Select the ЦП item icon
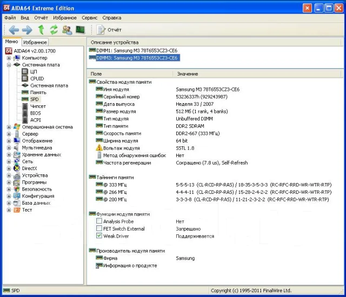Image resolution: width=346 pixels, height=297 pixels. click(x=25, y=72)
